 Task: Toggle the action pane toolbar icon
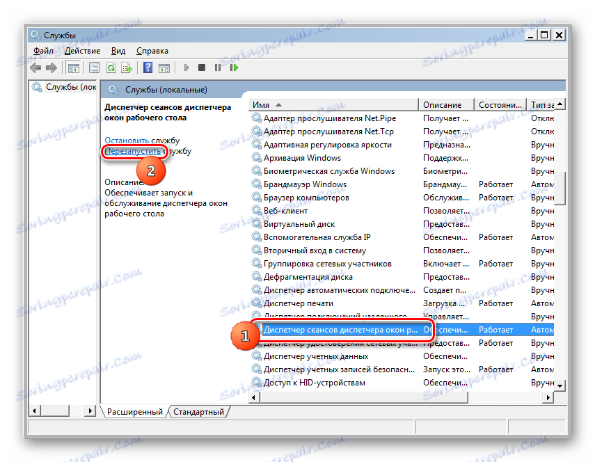coord(164,68)
